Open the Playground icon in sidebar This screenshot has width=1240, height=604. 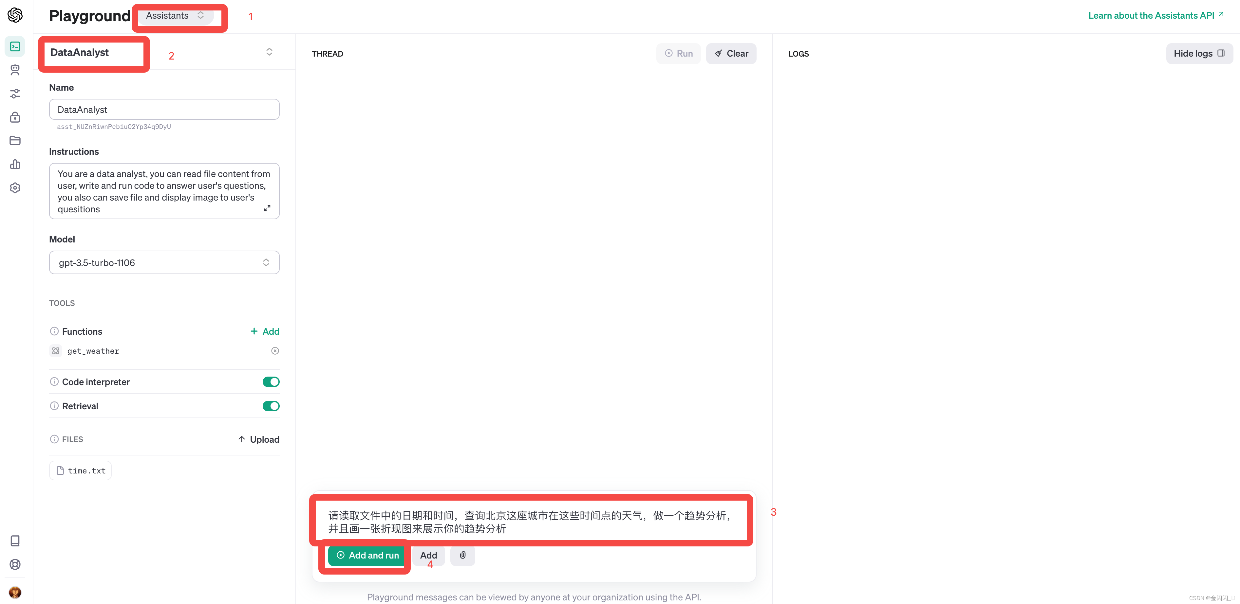(x=15, y=46)
